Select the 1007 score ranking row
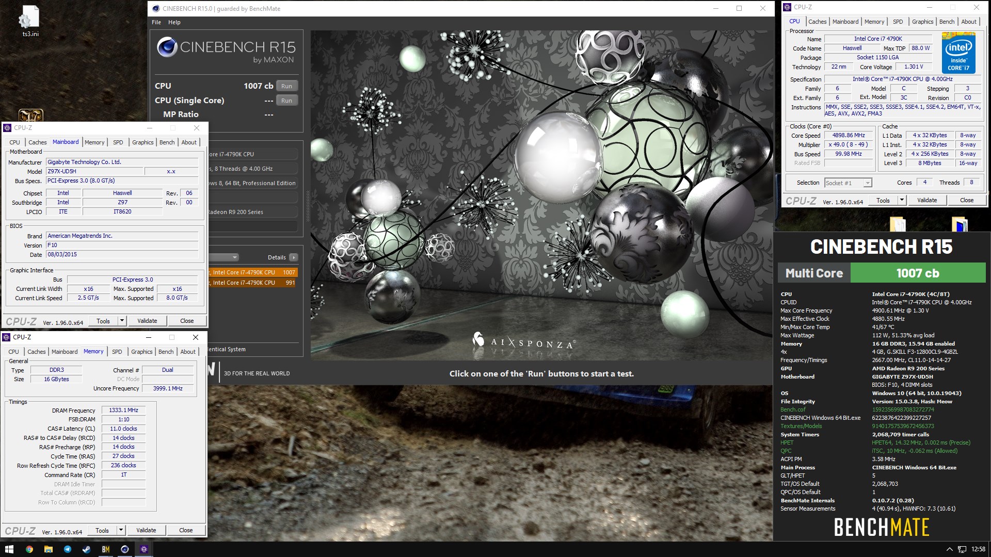This screenshot has height=557, width=991. [x=253, y=272]
